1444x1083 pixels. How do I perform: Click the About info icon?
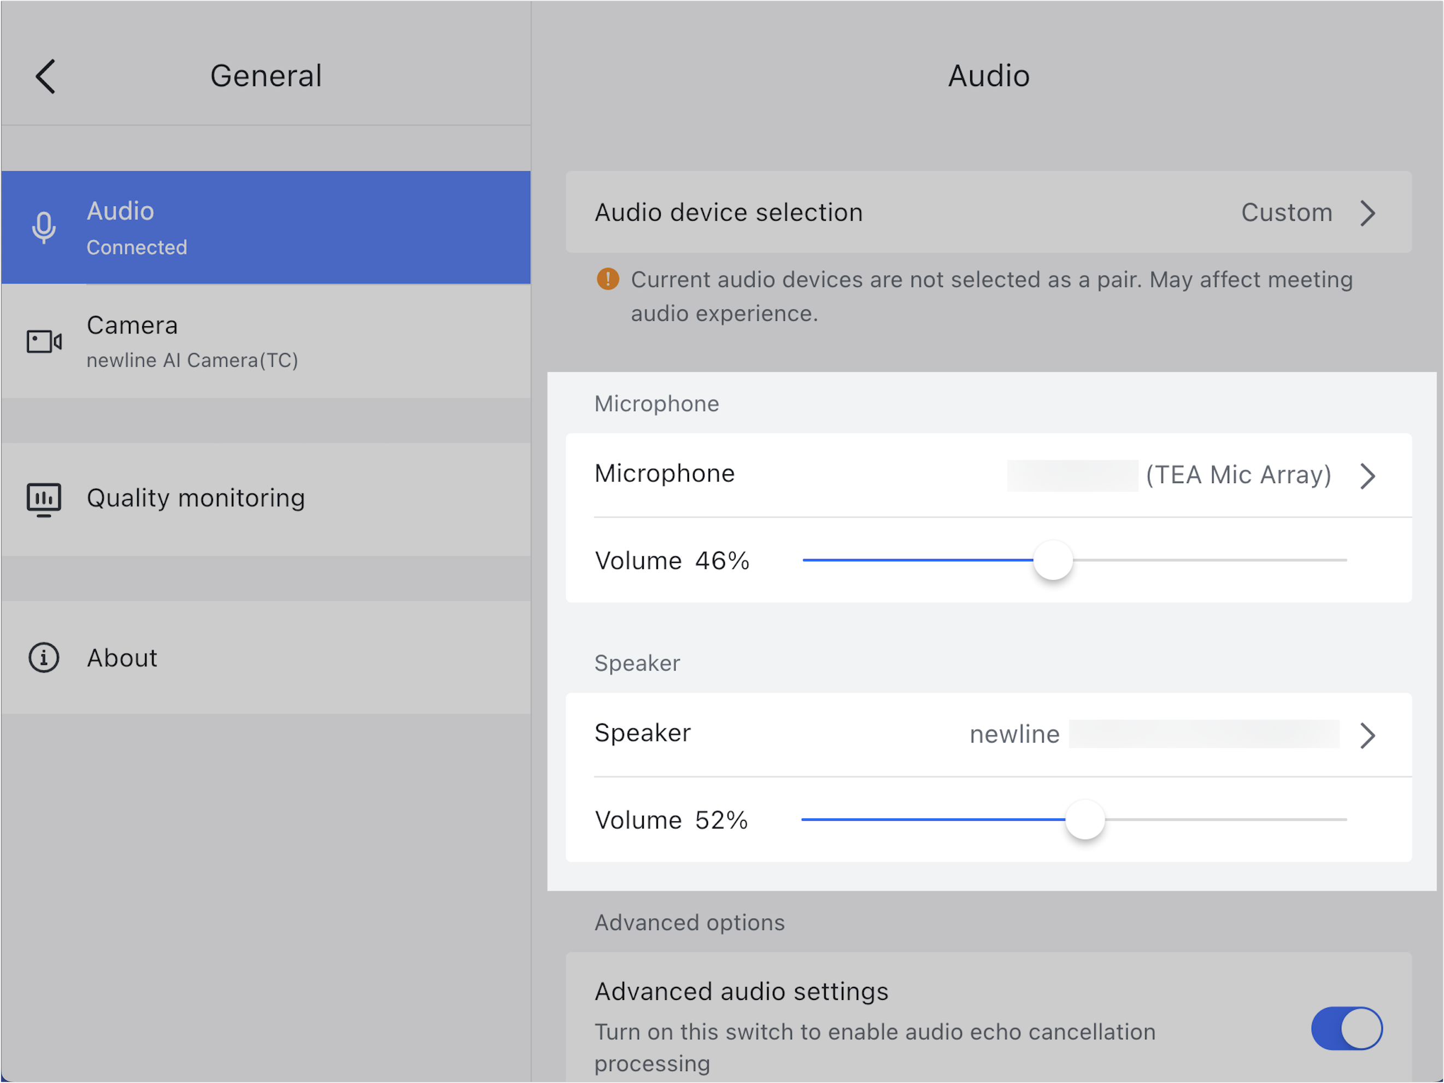[x=44, y=658]
